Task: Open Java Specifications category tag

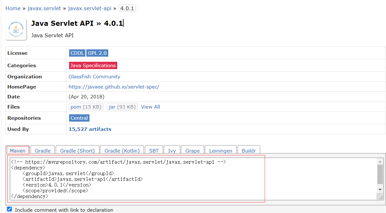Action: [x=93, y=65]
